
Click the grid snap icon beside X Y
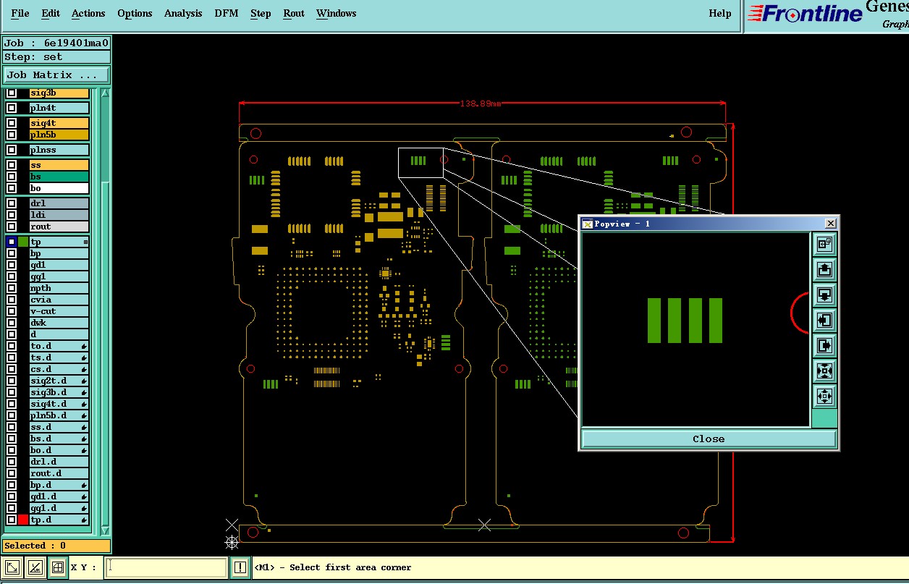(x=58, y=567)
